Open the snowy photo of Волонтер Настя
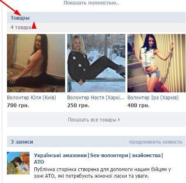Viewport: 186px width, 183px height. pos(96,63)
